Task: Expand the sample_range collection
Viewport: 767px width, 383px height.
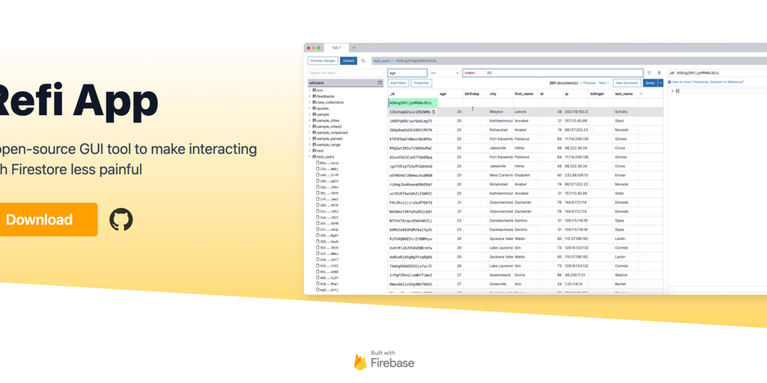Action: click(x=309, y=144)
